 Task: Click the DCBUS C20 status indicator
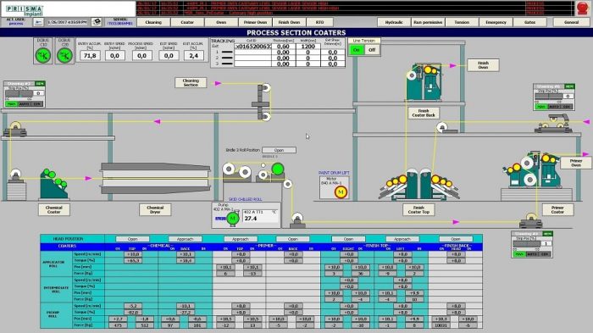[64, 56]
